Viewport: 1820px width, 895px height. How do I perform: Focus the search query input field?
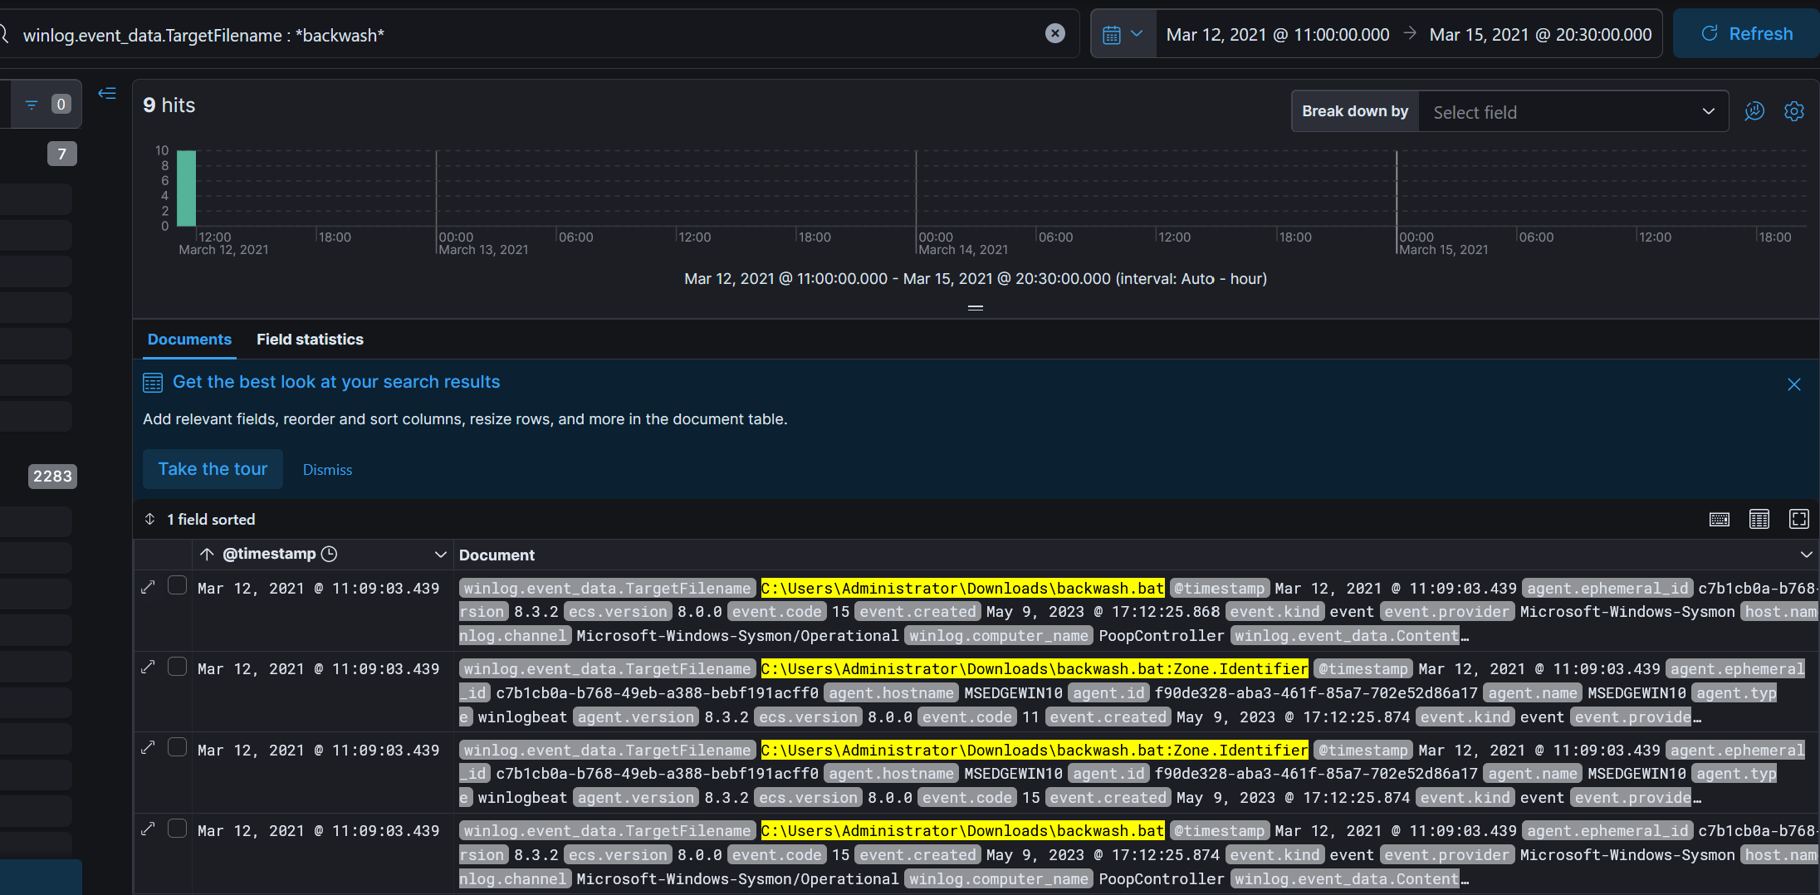(x=531, y=35)
